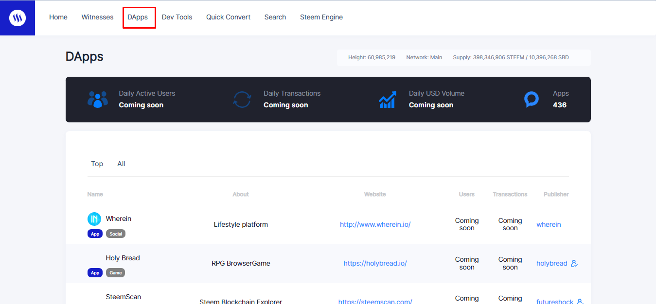
Task: Click the Game tag under Holy Bread
Action: [116, 272]
